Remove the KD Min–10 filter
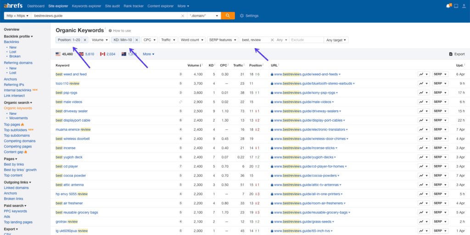Viewport: 470px width, 235px height. 136,40
